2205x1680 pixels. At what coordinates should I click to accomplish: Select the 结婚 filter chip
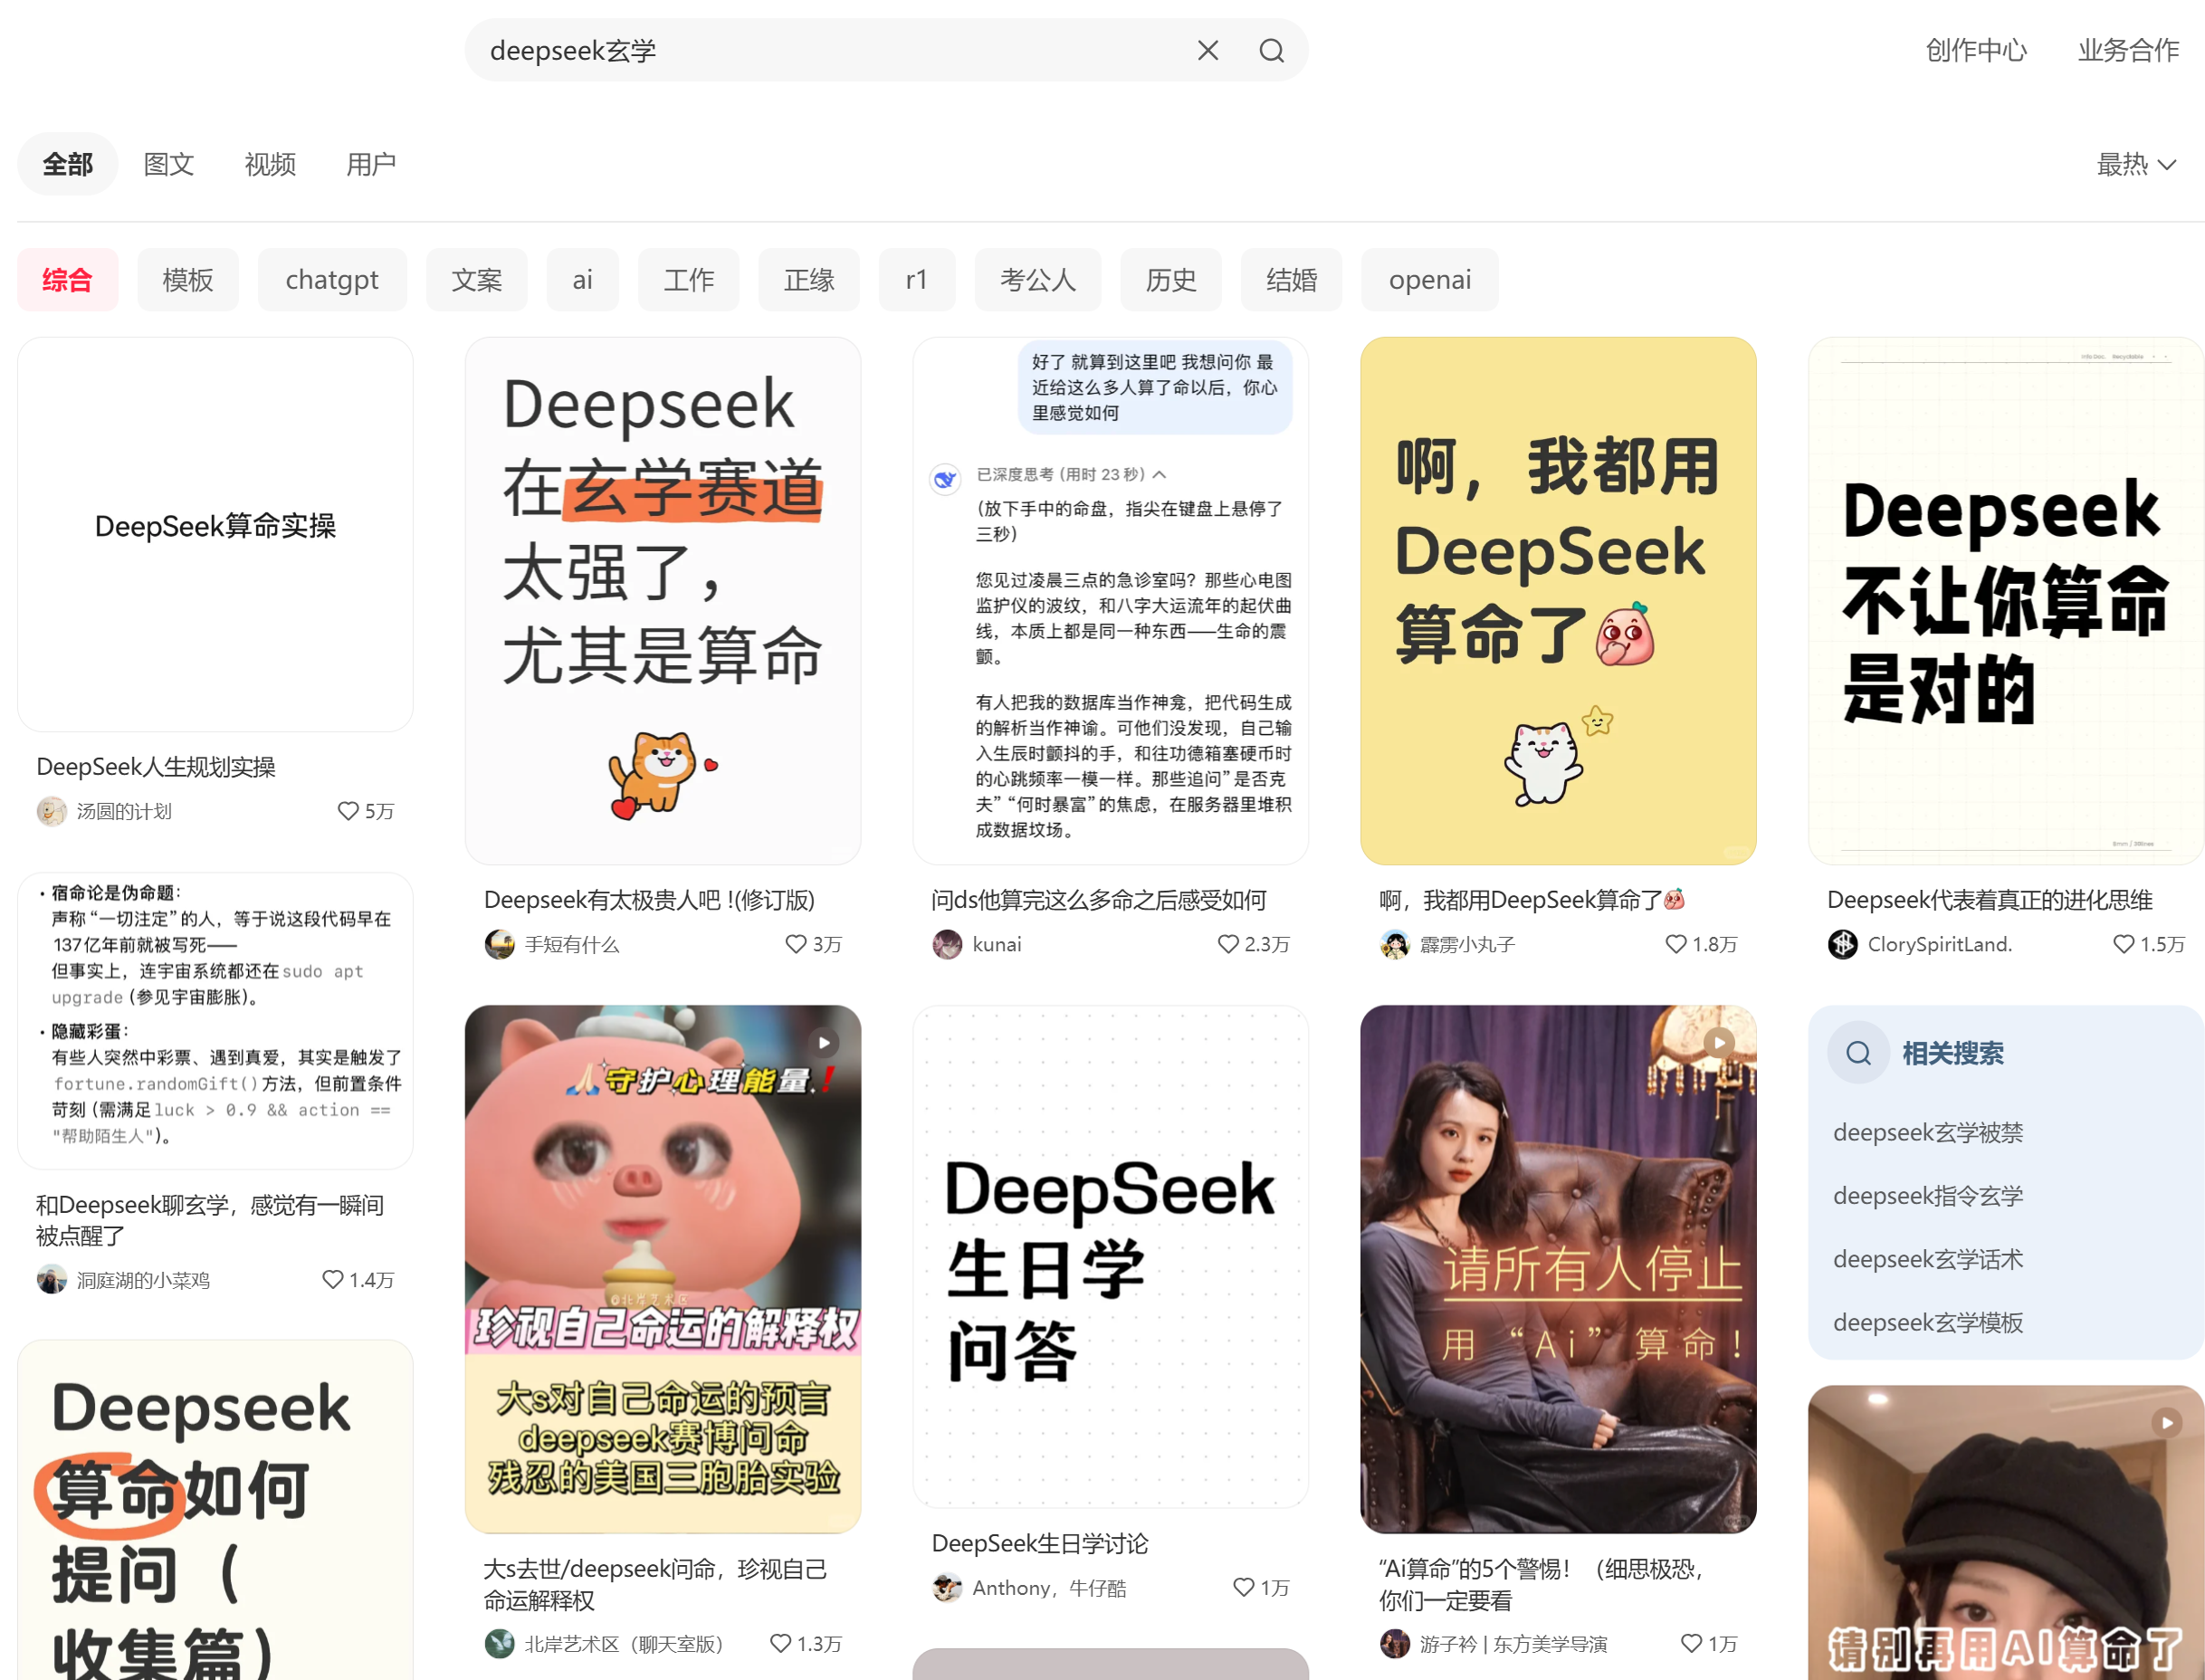(x=1291, y=280)
